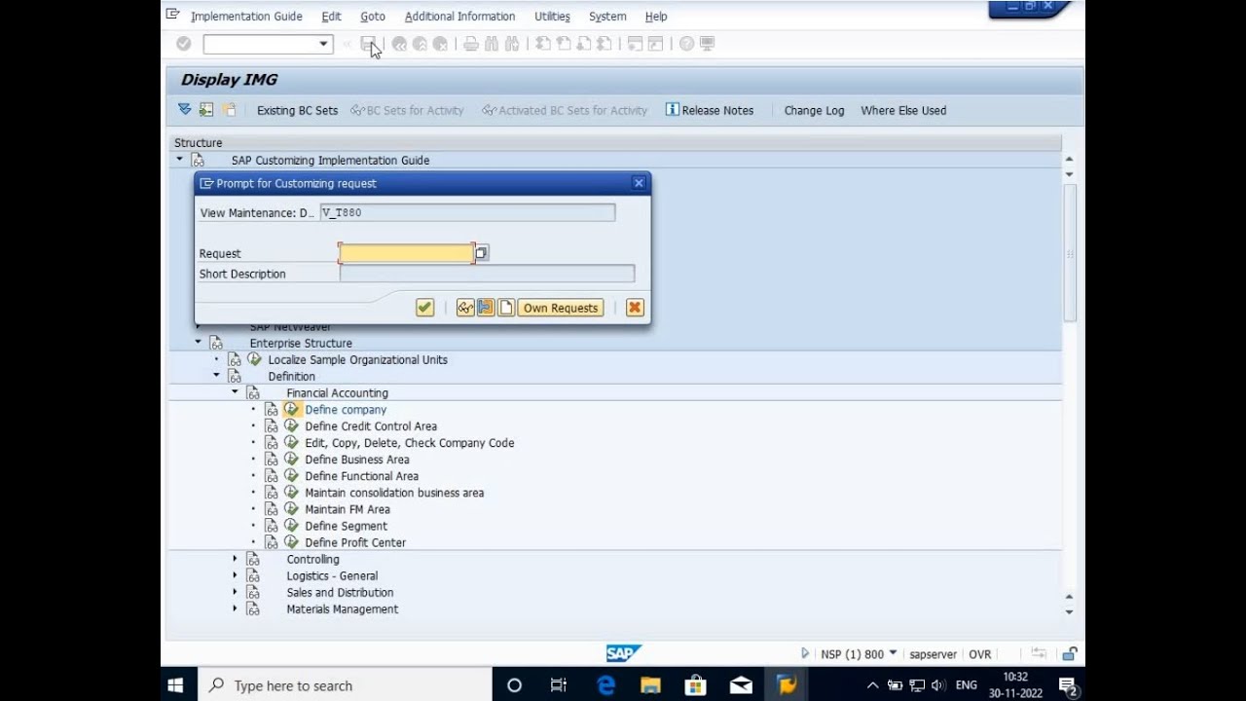Click the execute icon for Define Profit Center
The image size is (1246, 701).
pyautogui.click(x=291, y=542)
